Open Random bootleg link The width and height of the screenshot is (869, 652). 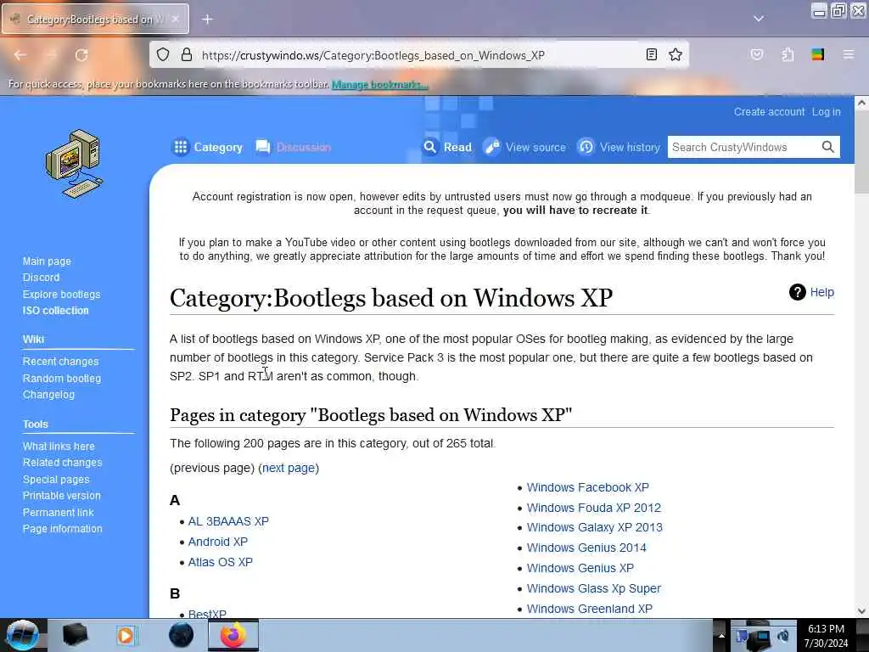click(61, 378)
